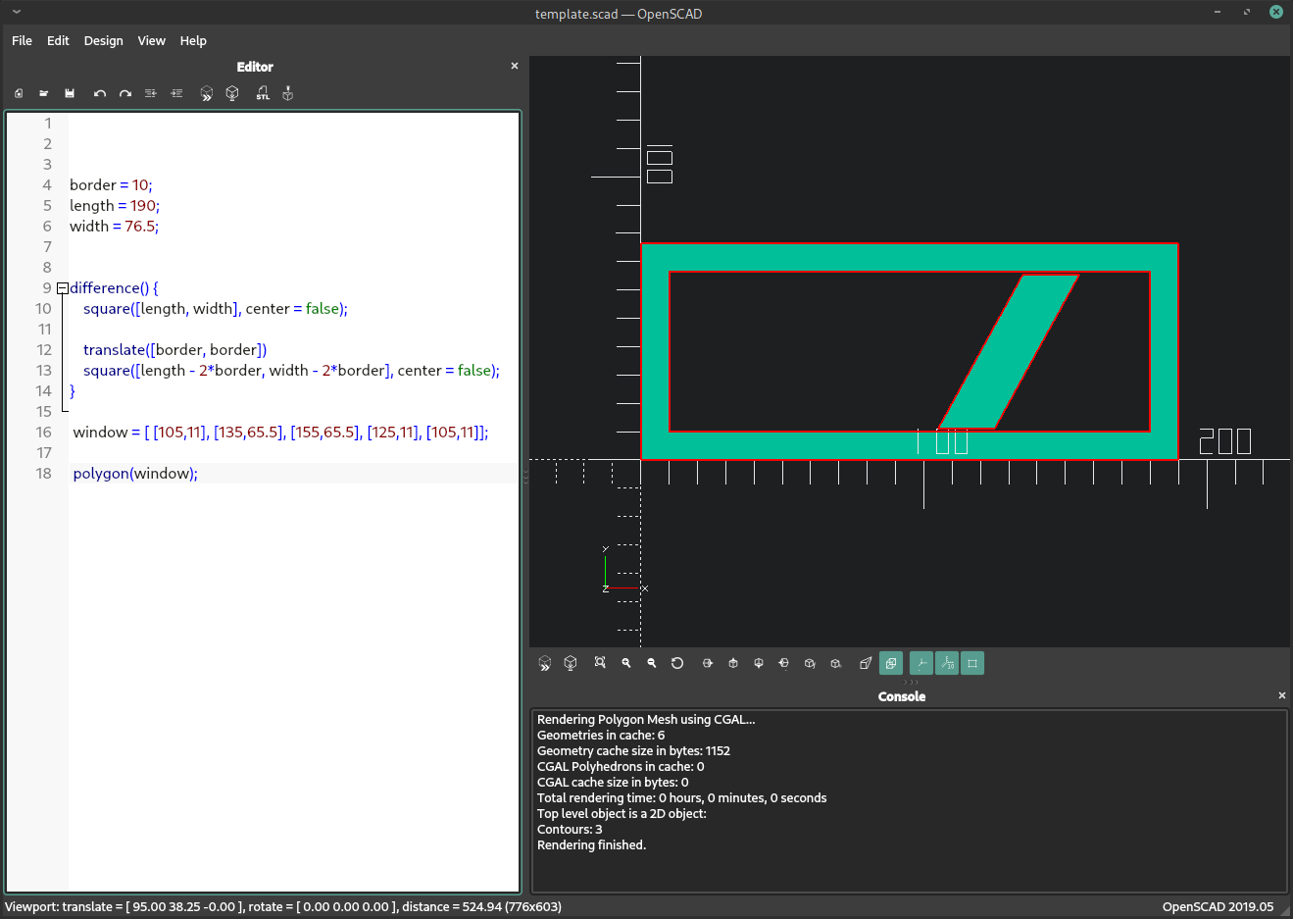Zoom in using the viewport magnifier icon
This screenshot has width=1293, height=919.
click(626, 663)
